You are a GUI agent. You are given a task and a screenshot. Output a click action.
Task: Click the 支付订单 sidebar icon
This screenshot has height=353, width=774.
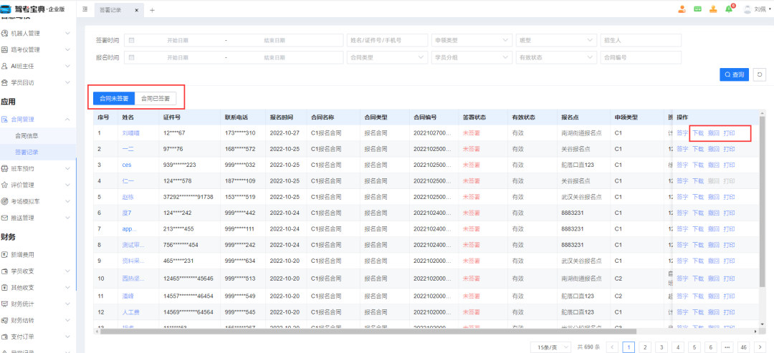pyautogui.click(x=5, y=337)
